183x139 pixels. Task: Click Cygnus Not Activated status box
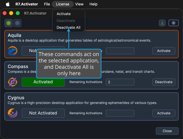click(43, 113)
